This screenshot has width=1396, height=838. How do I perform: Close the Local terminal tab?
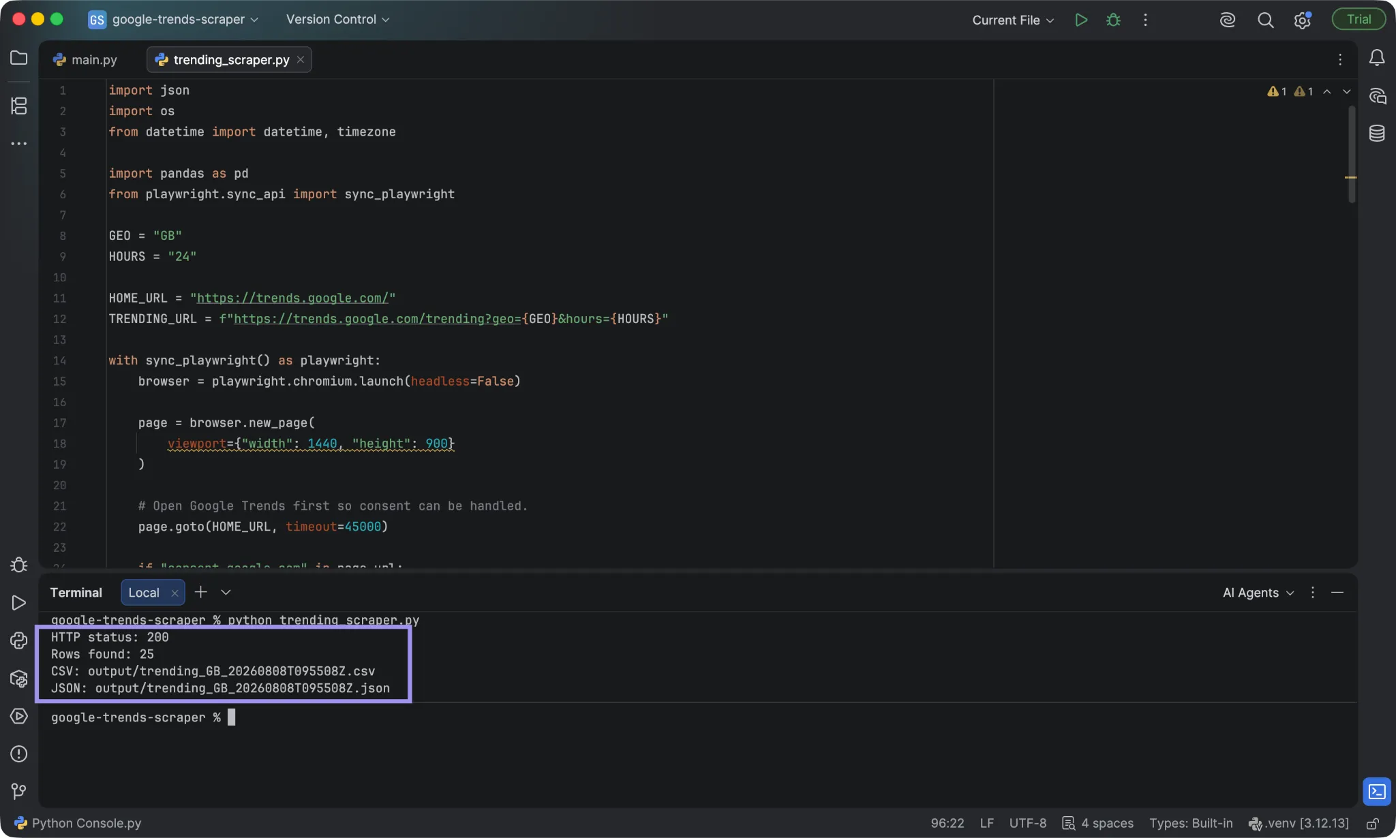pos(174,593)
